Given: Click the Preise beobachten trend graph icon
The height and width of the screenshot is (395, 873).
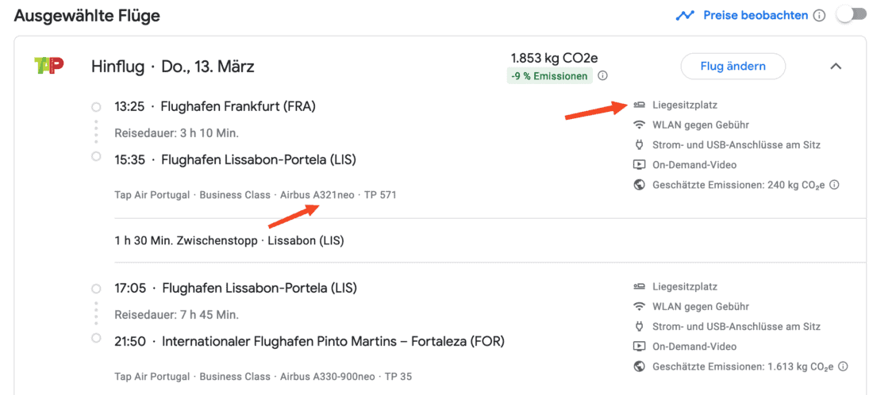Looking at the screenshot, I should pyautogui.click(x=684, y=16).
